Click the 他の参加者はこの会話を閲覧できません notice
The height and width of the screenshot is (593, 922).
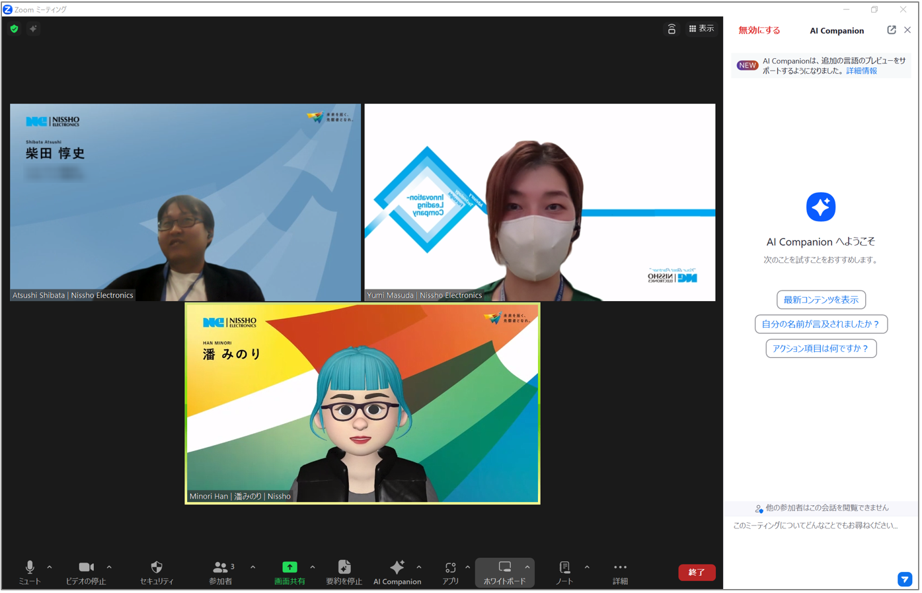click(822, 508)
